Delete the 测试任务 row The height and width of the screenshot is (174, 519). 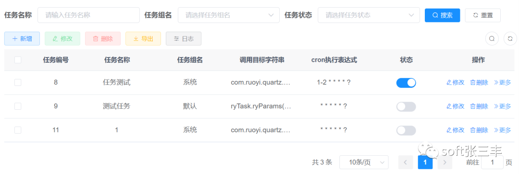tap(479, 106)
